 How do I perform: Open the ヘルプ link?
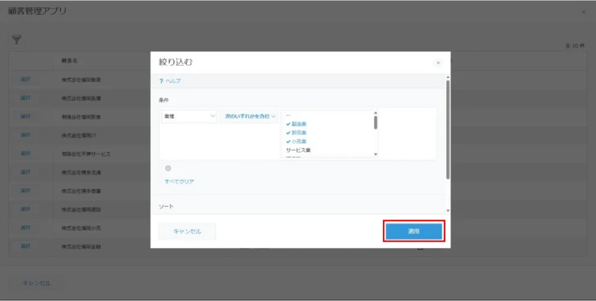[173, 81]
